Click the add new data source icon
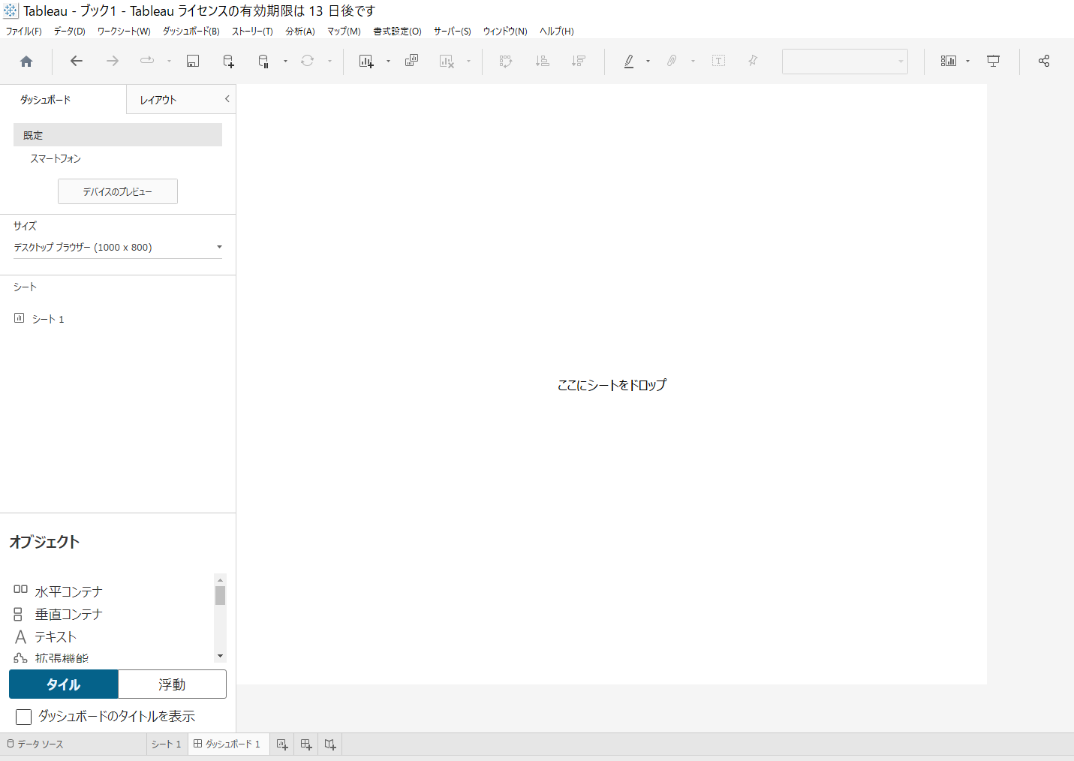The image size is (1074, 761). point(229,62)
